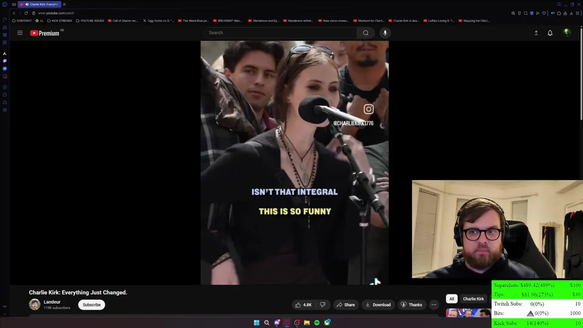Open the Landeur channel name link
Viewport: 583px width, 328px height.
(x=52, y=302)
